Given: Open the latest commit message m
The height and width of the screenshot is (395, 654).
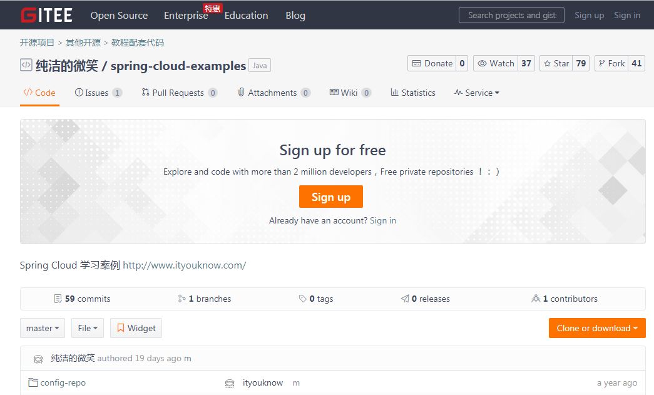Looking at the screenshot, I should (x=188, y=358).
